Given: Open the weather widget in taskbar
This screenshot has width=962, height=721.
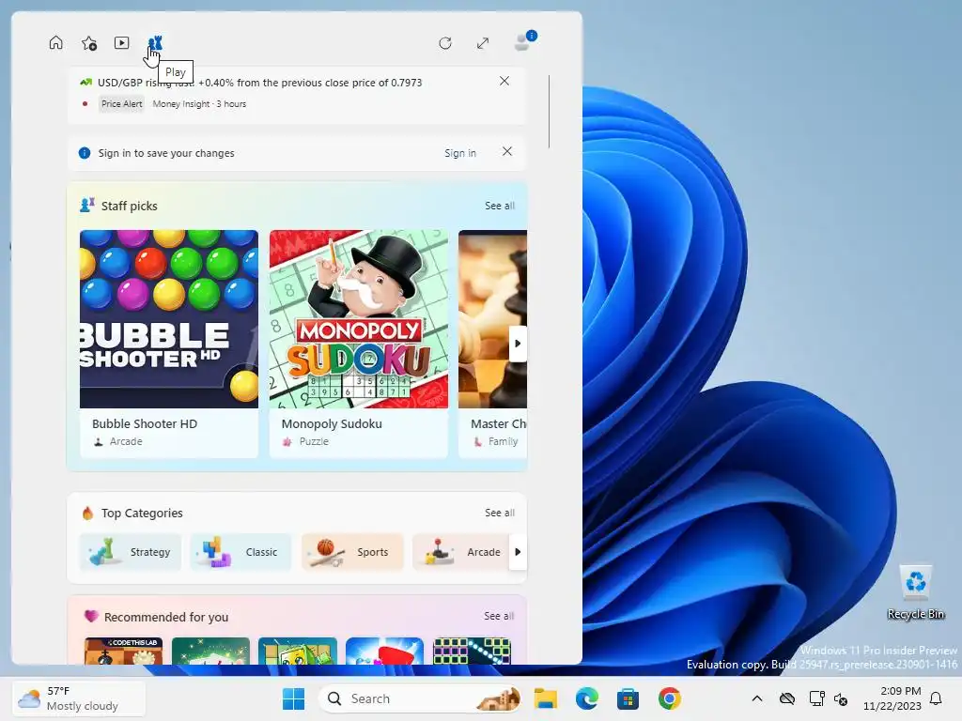Looking at the screenshot, I should (79, 698).
